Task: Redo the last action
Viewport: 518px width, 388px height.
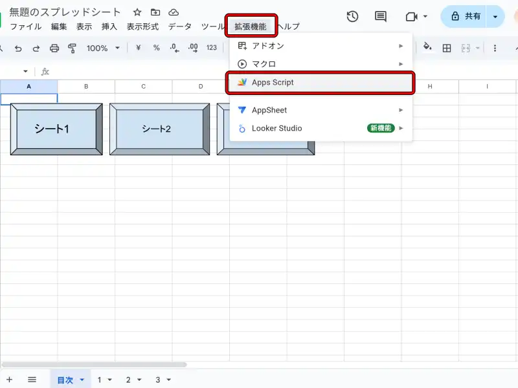Action: tap(36, 48)
